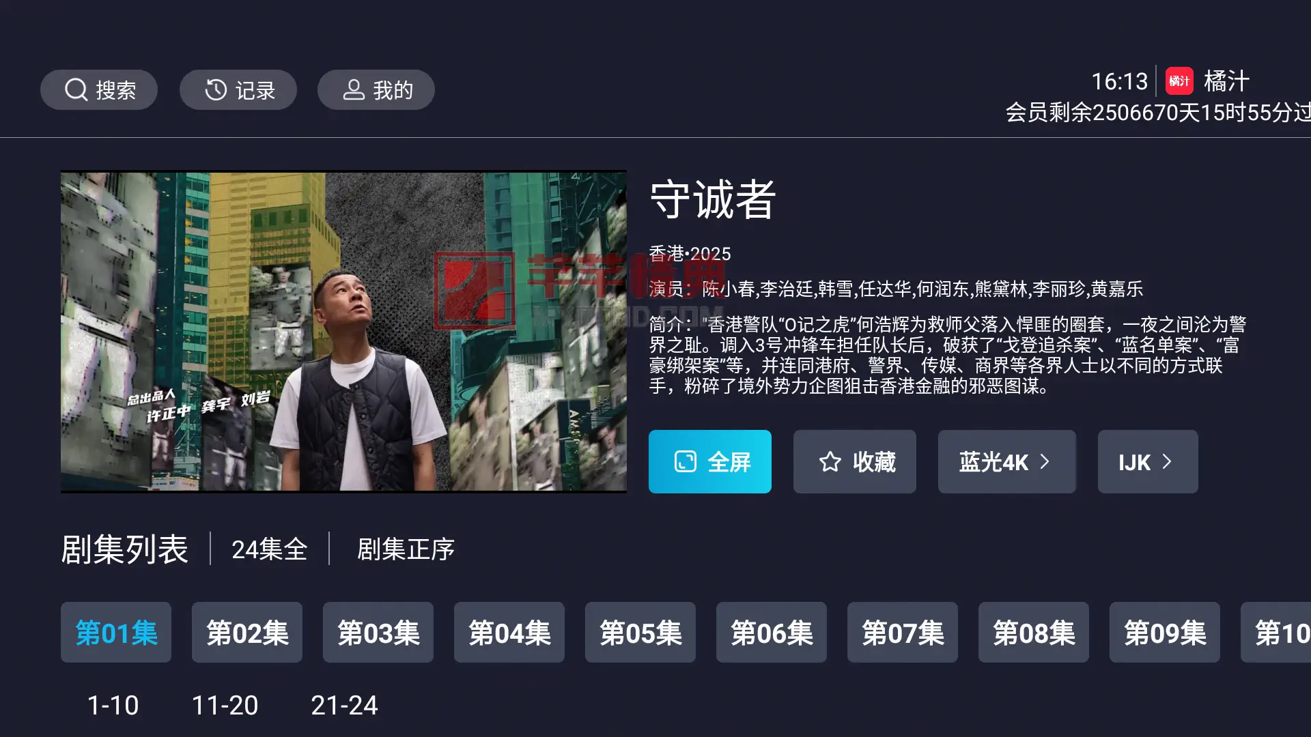Click the search magnifier icon
Screen dimensions: 1311x737
point(76,89)
